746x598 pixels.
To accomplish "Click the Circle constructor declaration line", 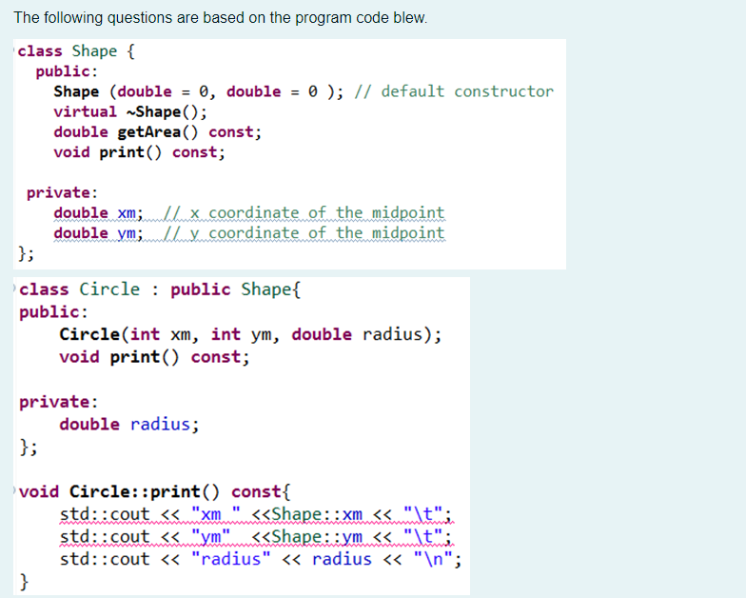I will (251, 334).
